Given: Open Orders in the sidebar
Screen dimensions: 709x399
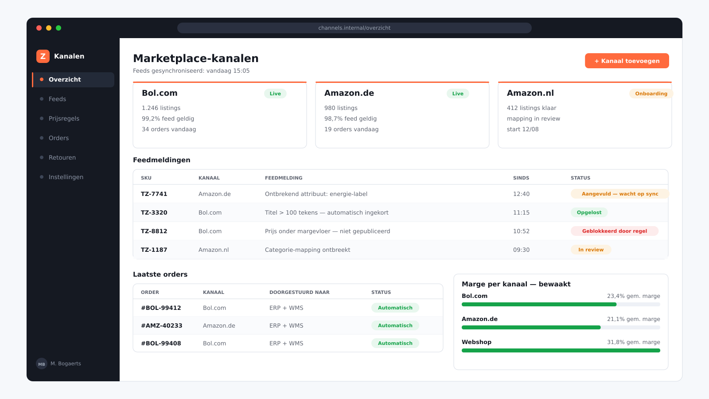Looking at the screenshot, I should pyautogui.click(x=73, y=138).
